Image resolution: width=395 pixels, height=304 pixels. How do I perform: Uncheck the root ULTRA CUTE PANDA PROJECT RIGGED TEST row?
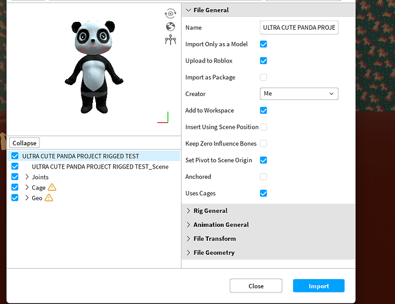click(x=15, y=156)
